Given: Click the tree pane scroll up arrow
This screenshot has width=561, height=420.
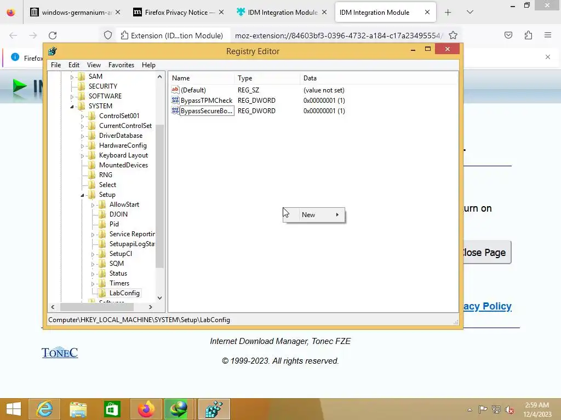Looking at the screenshot, I should (159, 77).
